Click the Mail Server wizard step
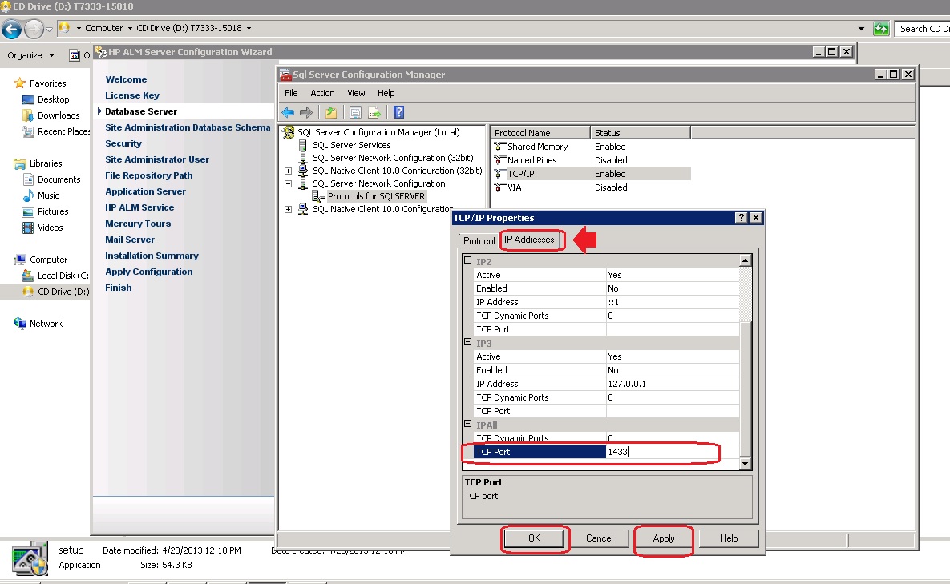The width and height of the screenshot is (950, 584). click(x=130, y=240)
